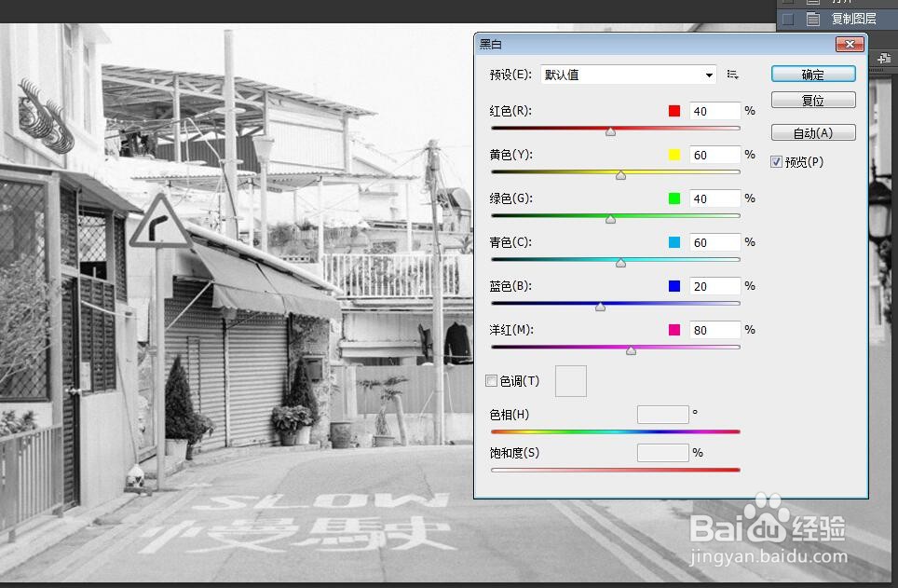Select the 打开 history state
The height and width of the screenshot is (588, 898).
[843, 3]
